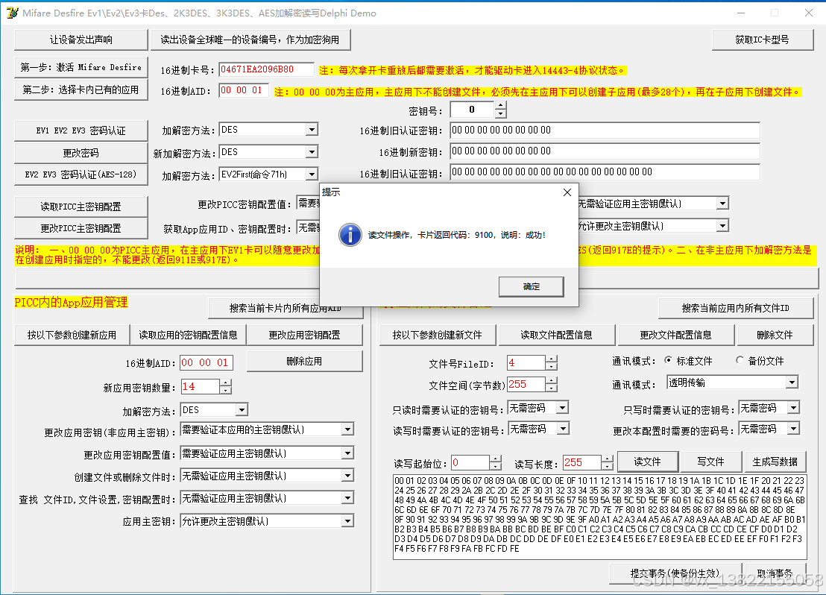Click EV1 EV2 EV3 密码认证 button

(x=81, y=130)
